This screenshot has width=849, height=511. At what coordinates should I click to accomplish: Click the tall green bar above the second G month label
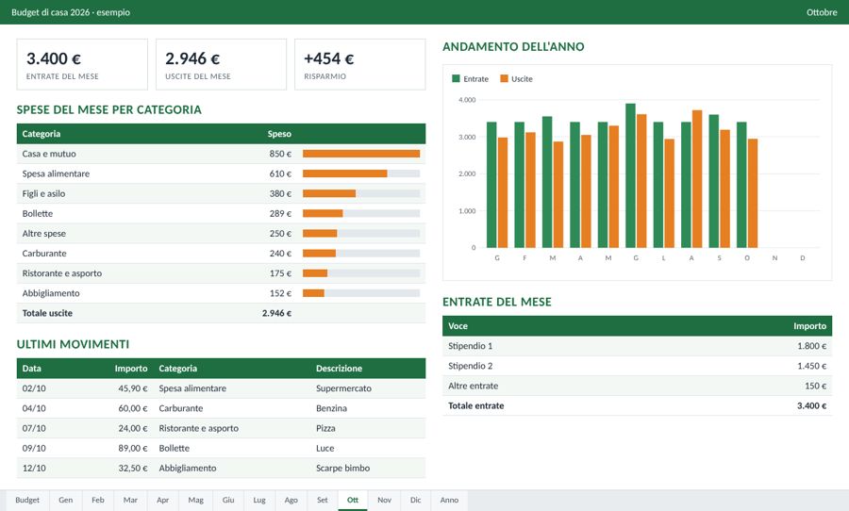click(x=630, y=175)
